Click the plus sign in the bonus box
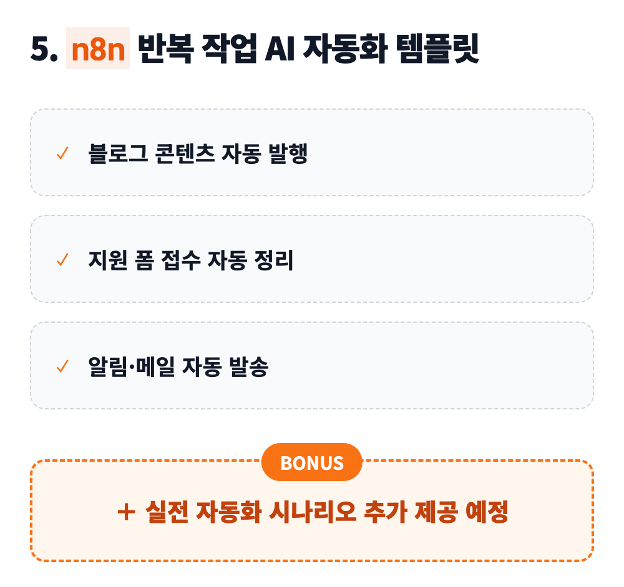The height and width of the screenshot is (587, 624). 126,512
